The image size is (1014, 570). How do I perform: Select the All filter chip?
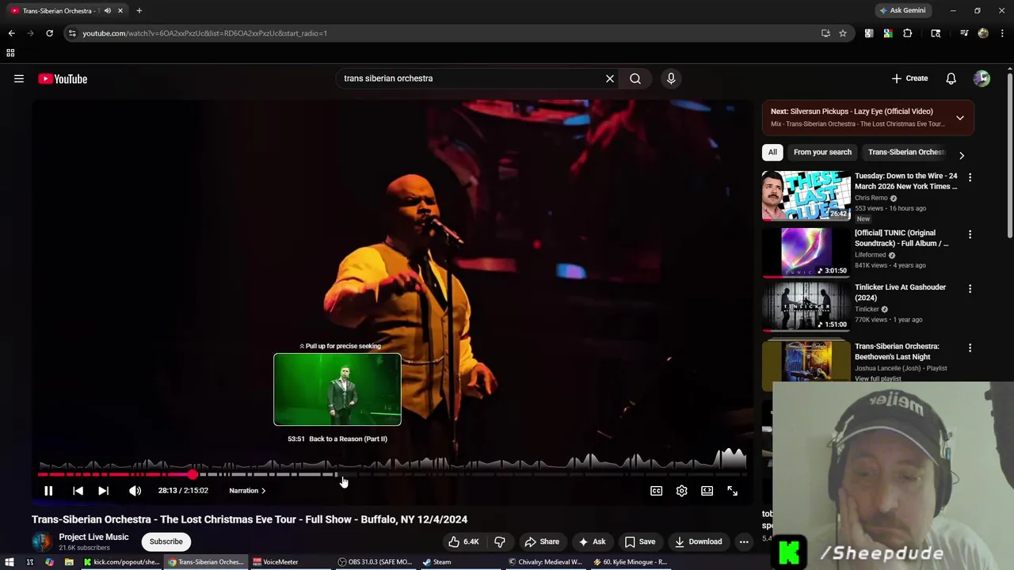click(x=772, y=152)
